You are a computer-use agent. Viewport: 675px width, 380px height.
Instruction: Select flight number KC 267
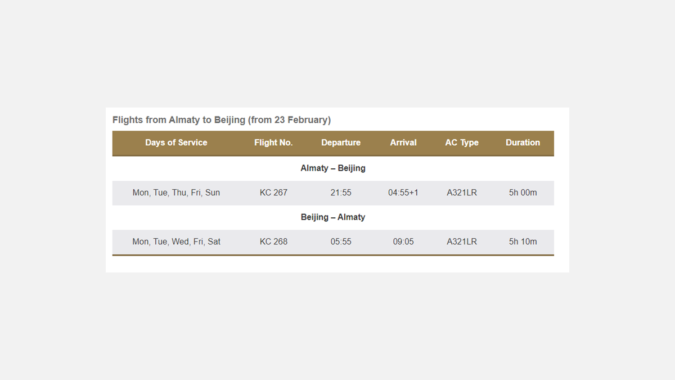(273, 193)
